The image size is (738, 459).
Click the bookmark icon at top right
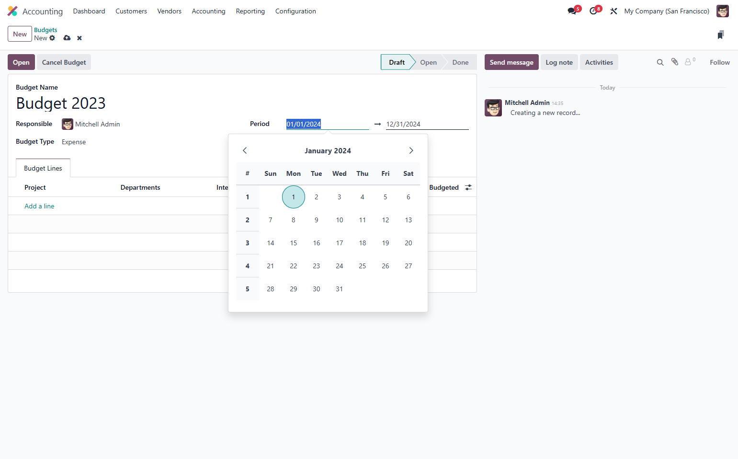point(721,34)
